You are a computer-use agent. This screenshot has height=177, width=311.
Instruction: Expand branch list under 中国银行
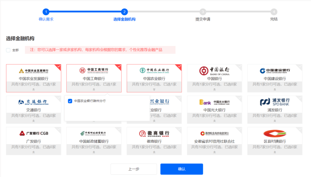point(214,89)
